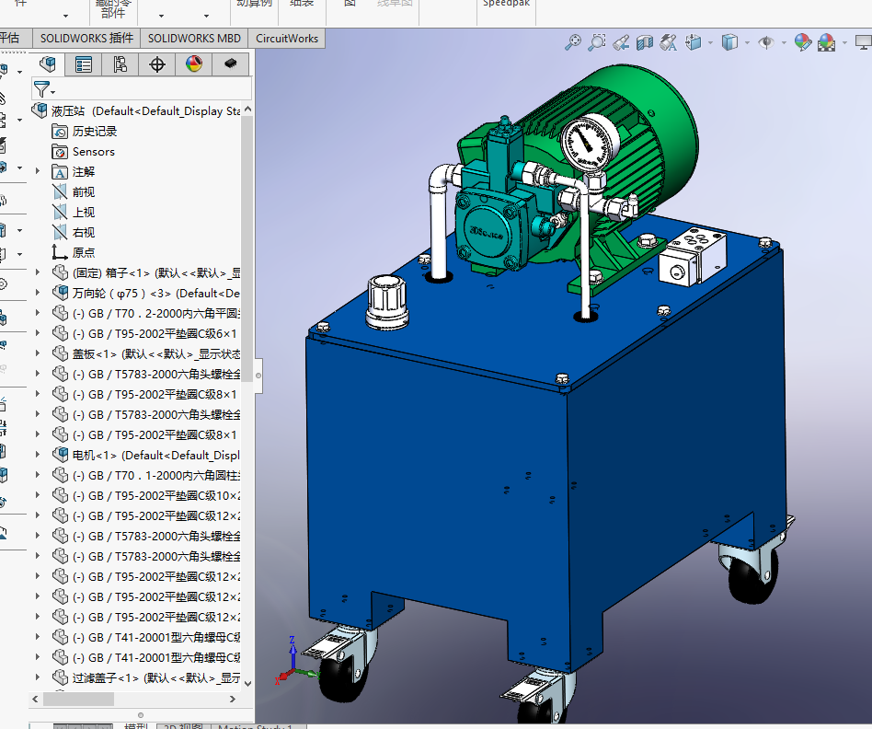Image resolution: width=872 pixels, height=729 pixels.
Task: Click the 盖板<1> part icon
Action: [x=60, y=353]
